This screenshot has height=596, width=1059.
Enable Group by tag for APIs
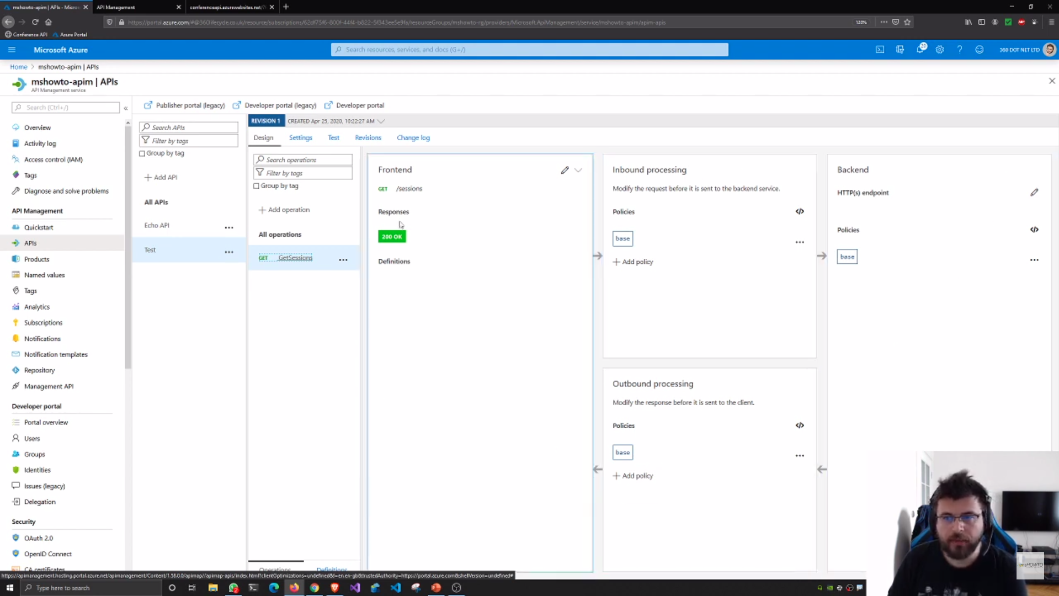pyautogui.click(x=142, y=153)
